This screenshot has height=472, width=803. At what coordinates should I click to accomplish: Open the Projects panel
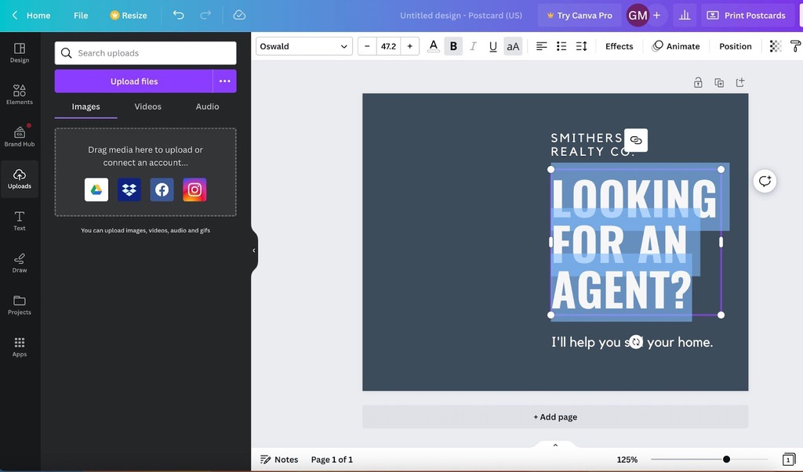20,304
